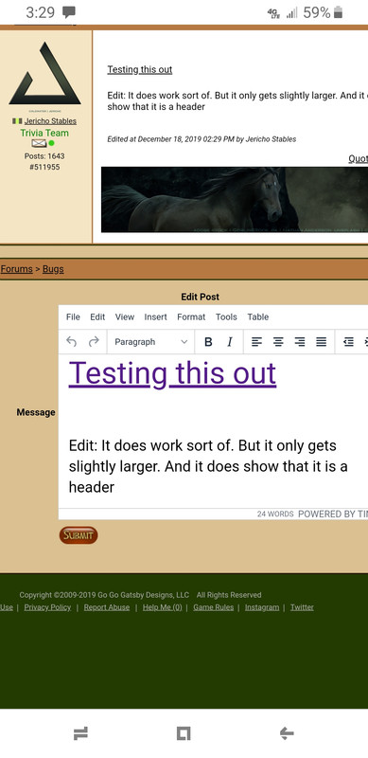This screenshot has width=368, height=758.
Task: Open the Twitter footer link
Action: pyautogui.click(x=302, y=607)
